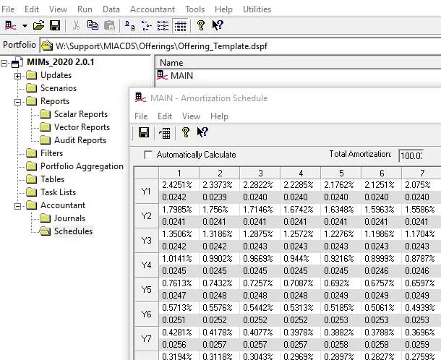Click the copy icon in main toolbar
The image size is (441, 360).
point(93,25)
